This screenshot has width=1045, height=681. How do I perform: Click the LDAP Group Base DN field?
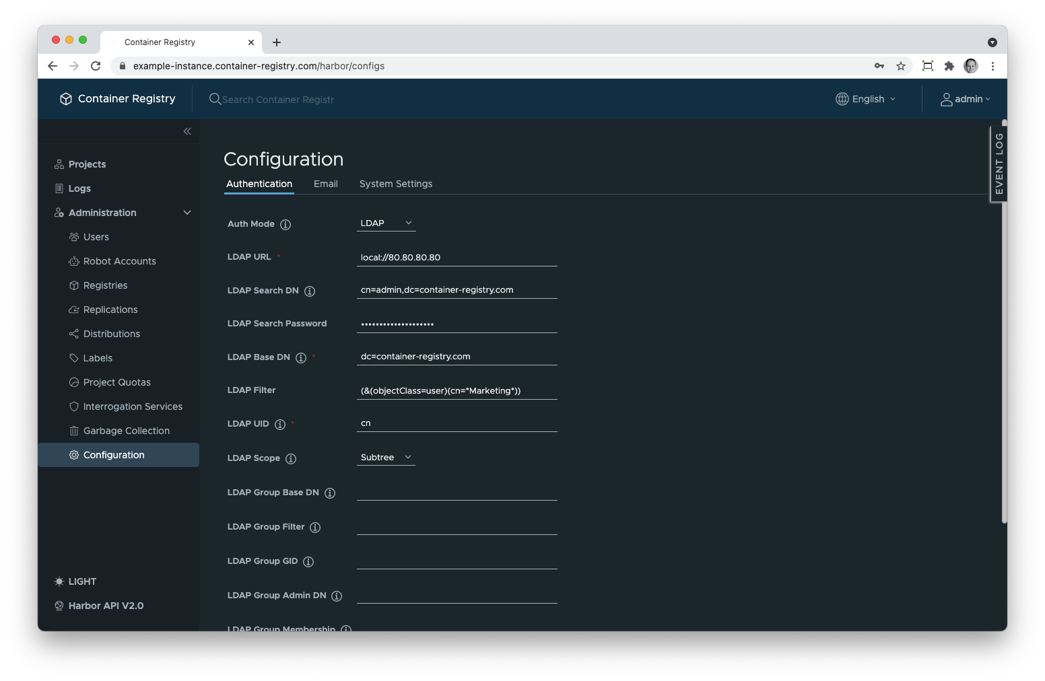tap(457, 492)
